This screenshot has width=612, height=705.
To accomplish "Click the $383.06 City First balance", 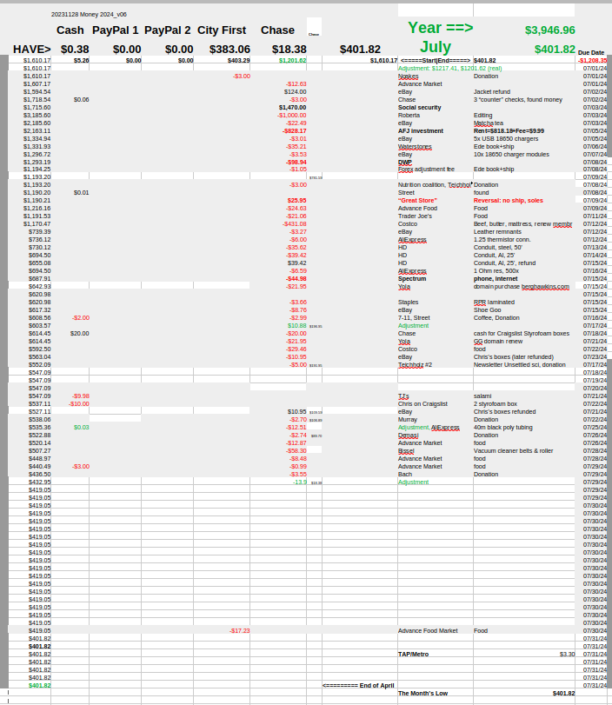I will pos(229,49).
